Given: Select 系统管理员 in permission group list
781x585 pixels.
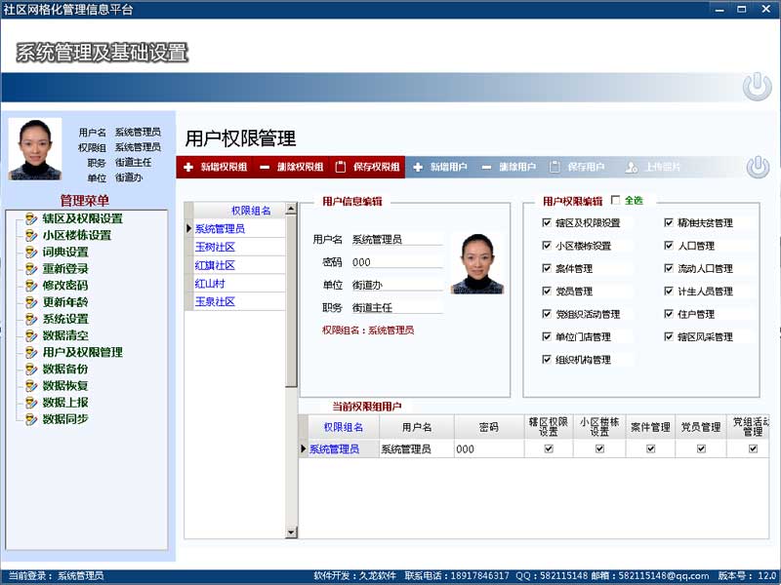Looking at the screenshot, I should coord(220,229).
